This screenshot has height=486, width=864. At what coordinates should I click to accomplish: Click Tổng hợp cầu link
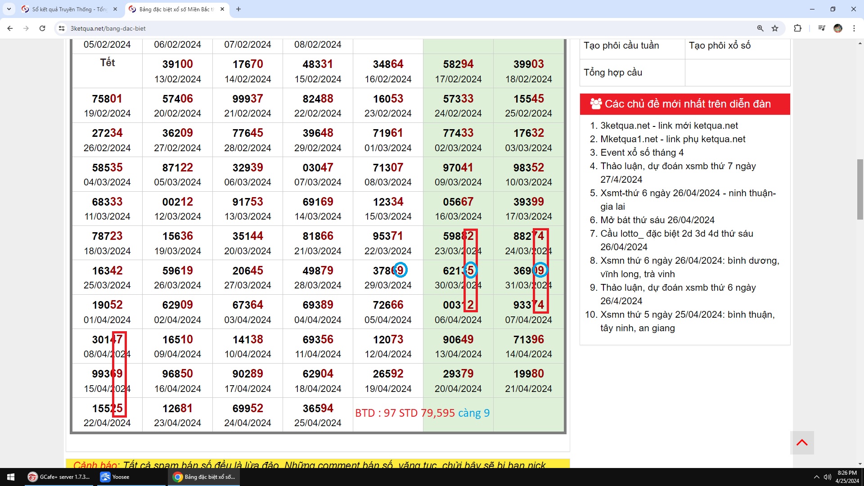612,72
